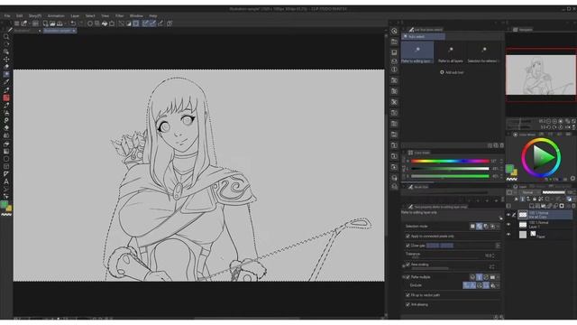Select Refer to editing layer only sub tool

click(x=417, y=52)
